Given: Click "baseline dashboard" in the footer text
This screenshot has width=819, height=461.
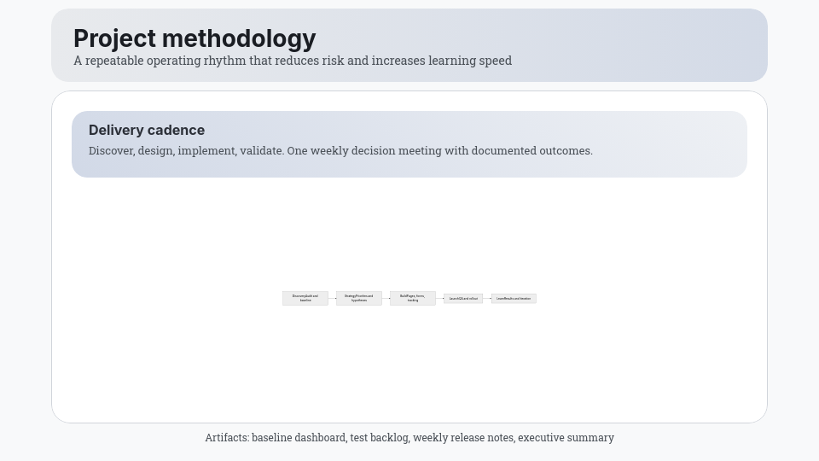Looking at the screenshot, I should click(299, 438).
